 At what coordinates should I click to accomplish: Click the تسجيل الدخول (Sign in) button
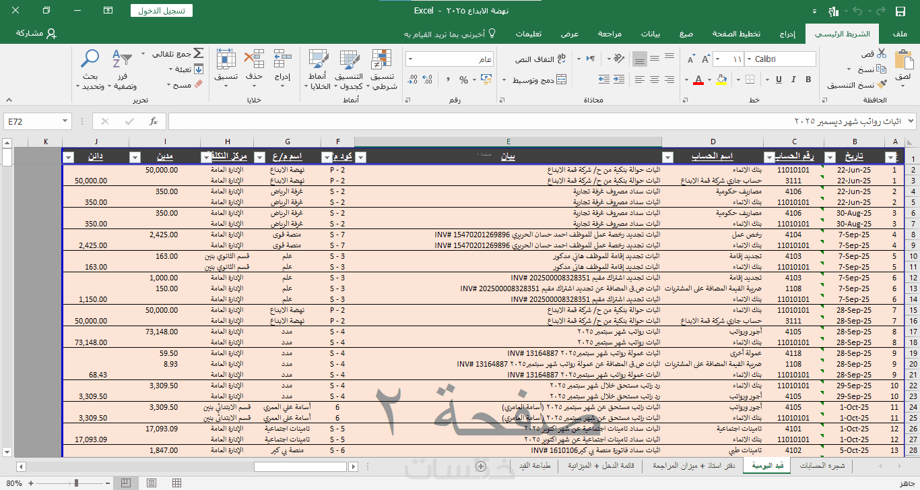pos(162,11)
